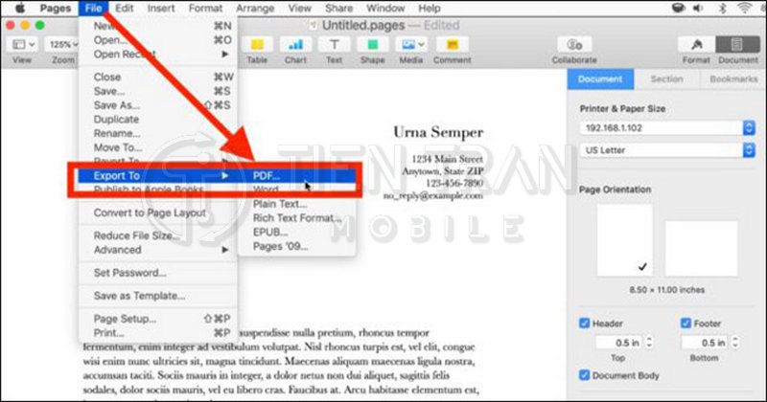The height and width of the screenshot is (402, 767).
Task: Switch to the Bookmarks tab
Action: coord(733,79)
